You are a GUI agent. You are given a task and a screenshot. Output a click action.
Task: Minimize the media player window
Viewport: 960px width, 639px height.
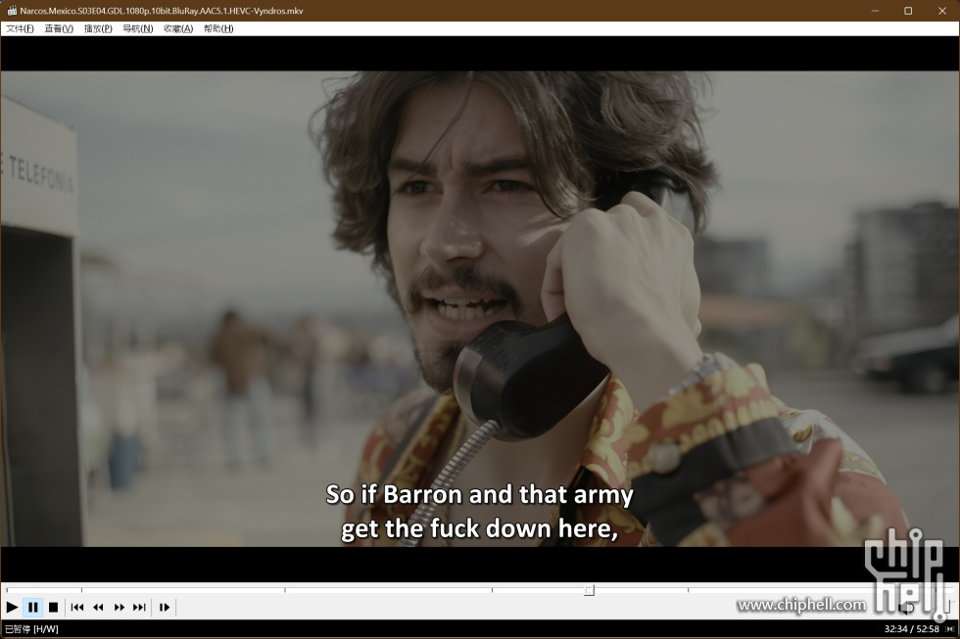pos(875,11)
